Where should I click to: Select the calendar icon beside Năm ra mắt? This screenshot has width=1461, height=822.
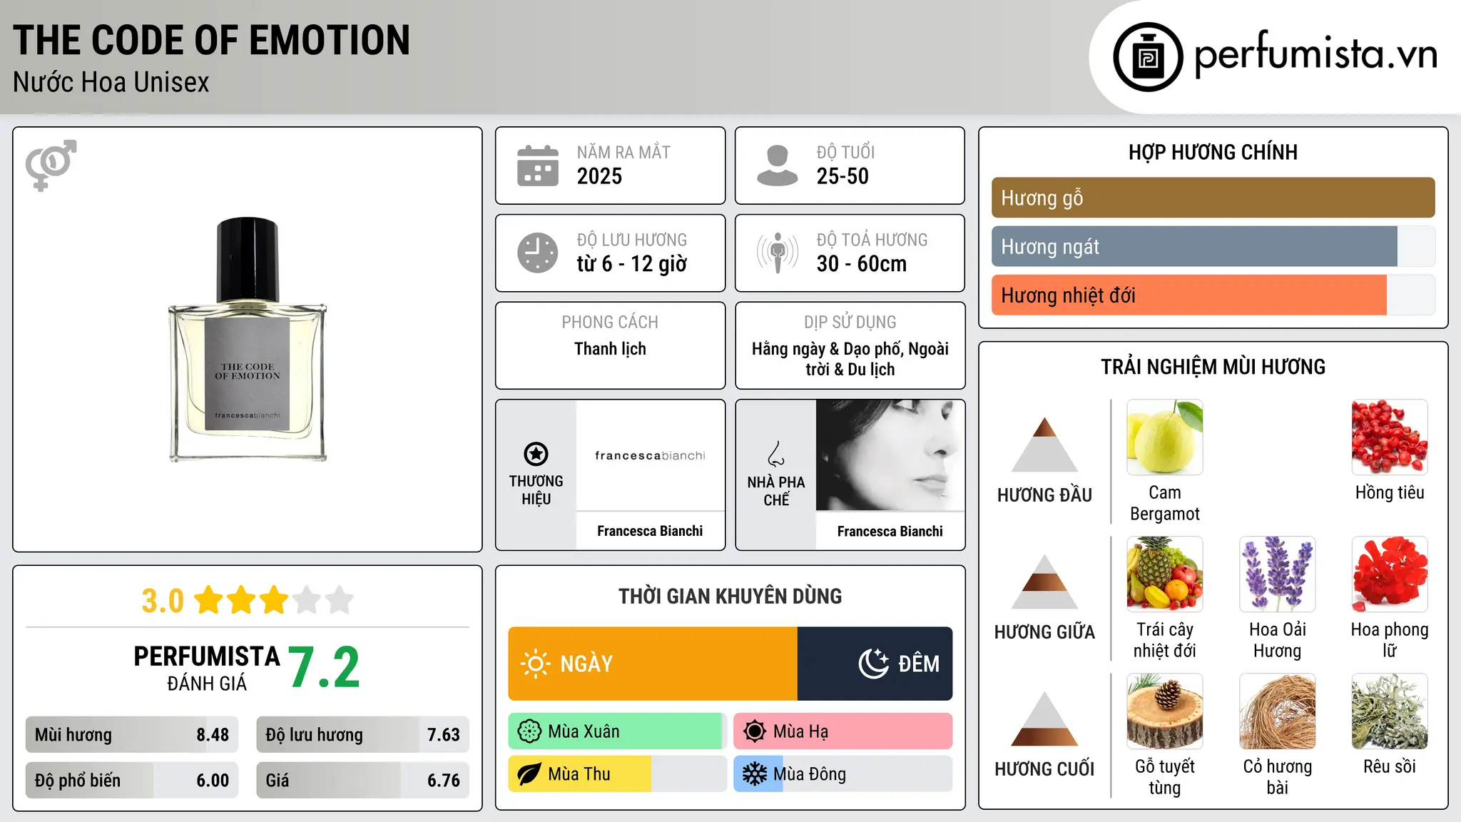pos(538,166)
